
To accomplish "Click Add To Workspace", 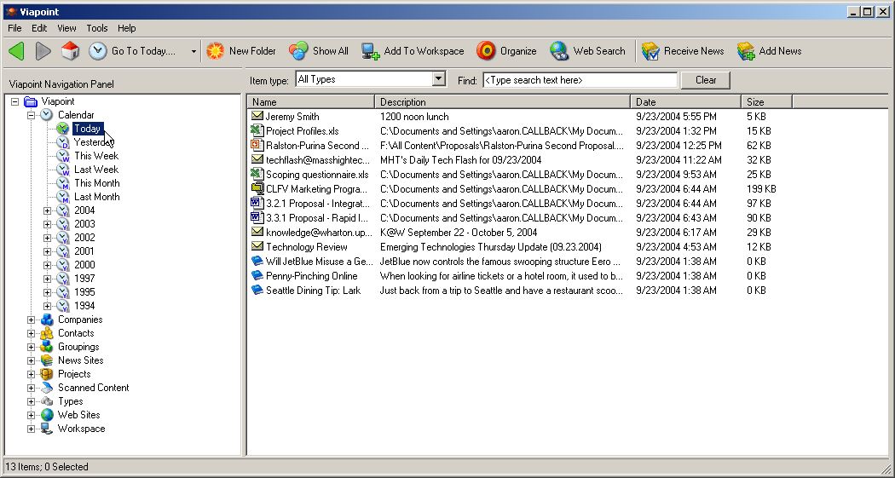I will (x=413, y=51).
